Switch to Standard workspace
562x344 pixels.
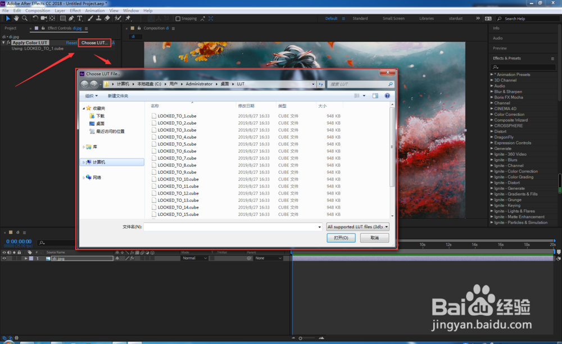[x=360, y=19]
